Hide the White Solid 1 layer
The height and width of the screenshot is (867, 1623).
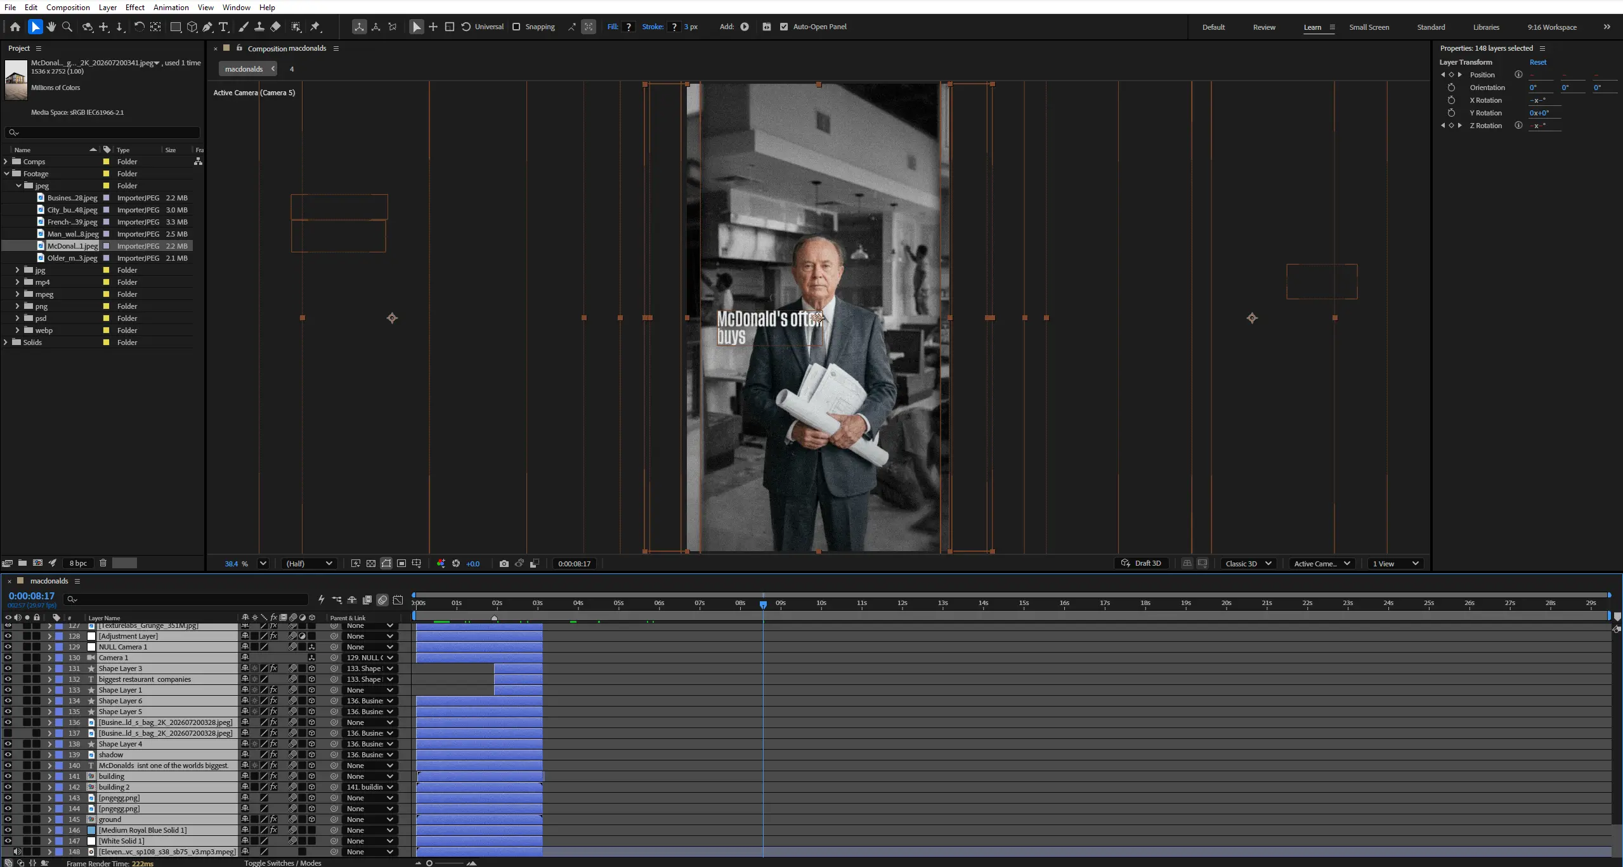8,841
